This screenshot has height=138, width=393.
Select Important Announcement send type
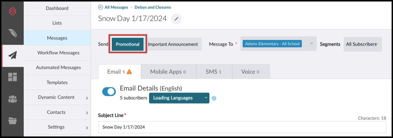click(173, 44)
